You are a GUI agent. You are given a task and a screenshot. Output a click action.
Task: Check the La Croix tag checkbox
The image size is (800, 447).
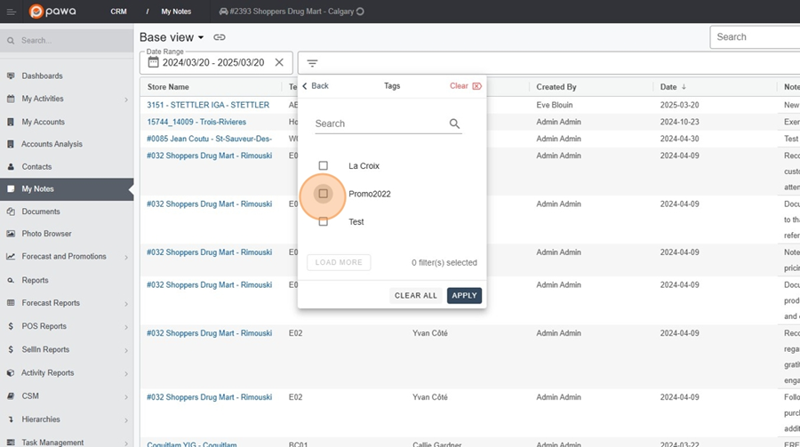[x=323, y=165]
